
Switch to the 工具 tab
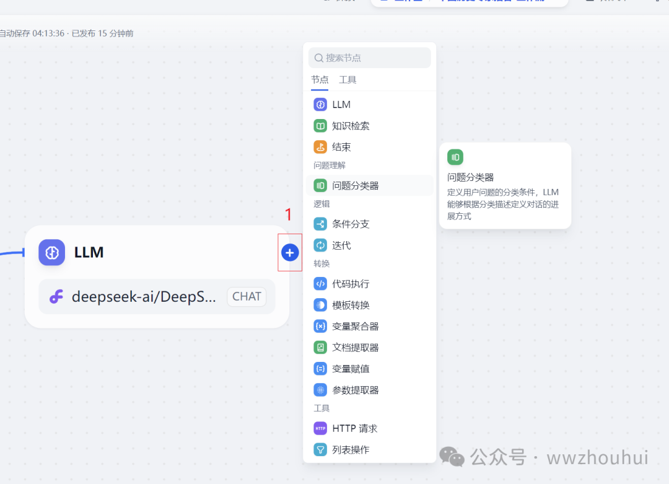click(348, 80)
